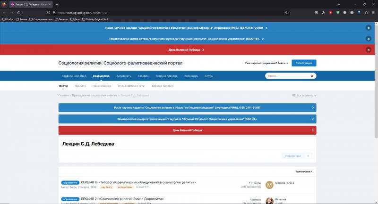Image resolution: width=378 pixels, height=204 pixels.
Task: Dismiss the top Научный Результат announcement banner
Action: 369,39
